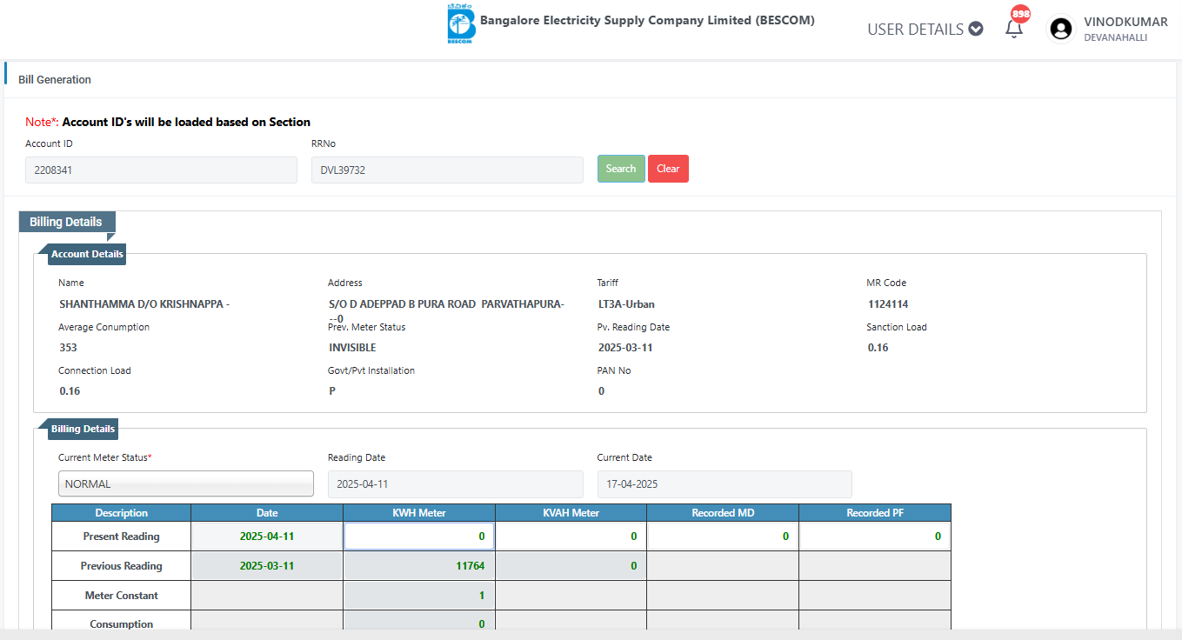The height and width of the screenshot is (640, 1182).
Task: Click the Recorded MD column header
Action: [723, 513]
